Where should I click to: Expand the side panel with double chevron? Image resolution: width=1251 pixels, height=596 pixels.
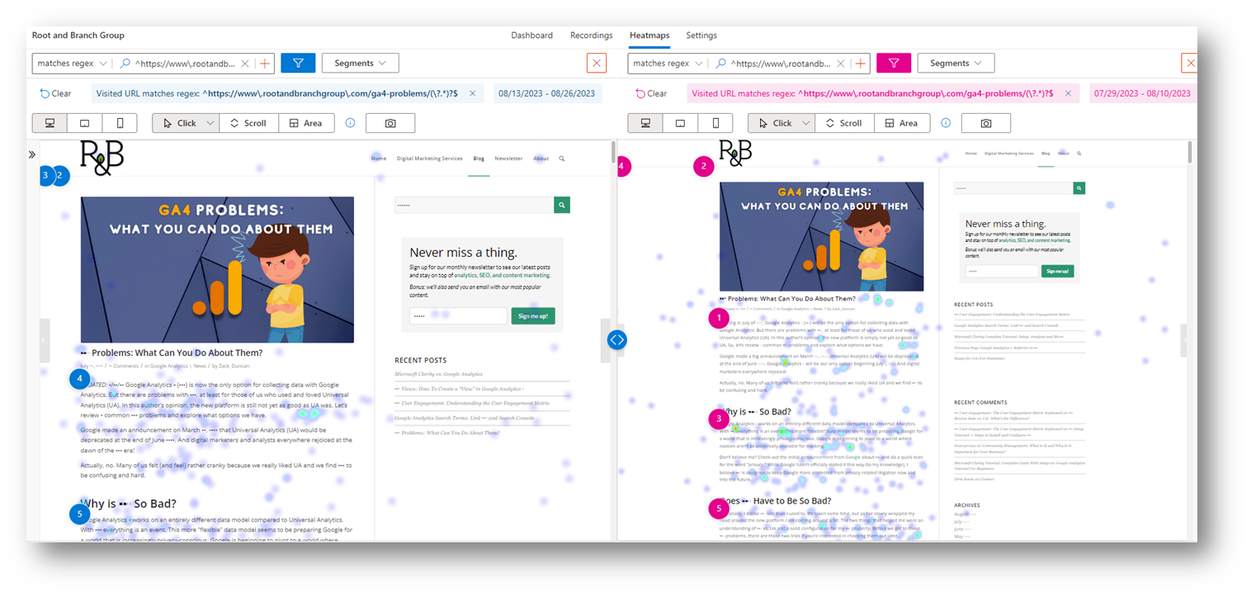tap(32, 154)
